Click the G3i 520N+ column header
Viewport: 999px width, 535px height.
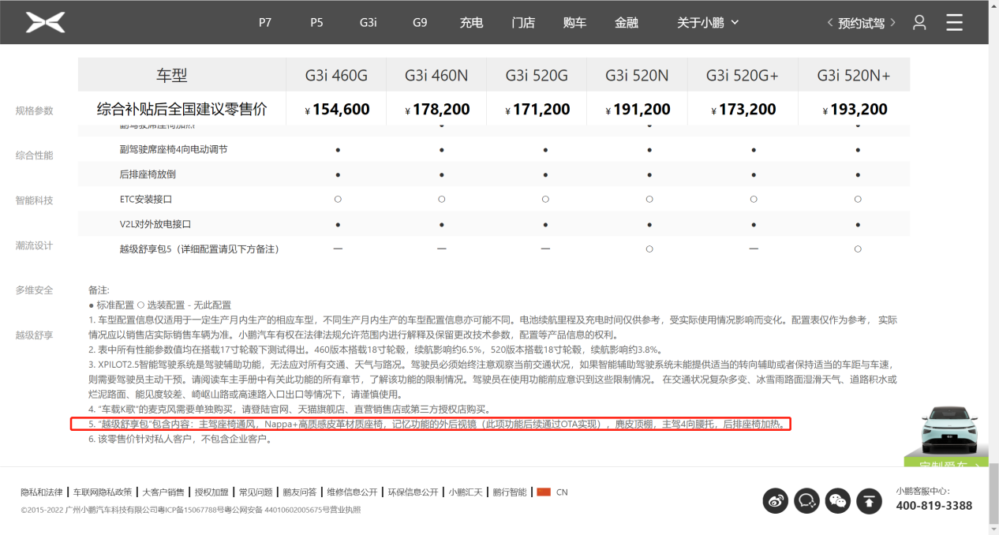(x=854, y=76)
